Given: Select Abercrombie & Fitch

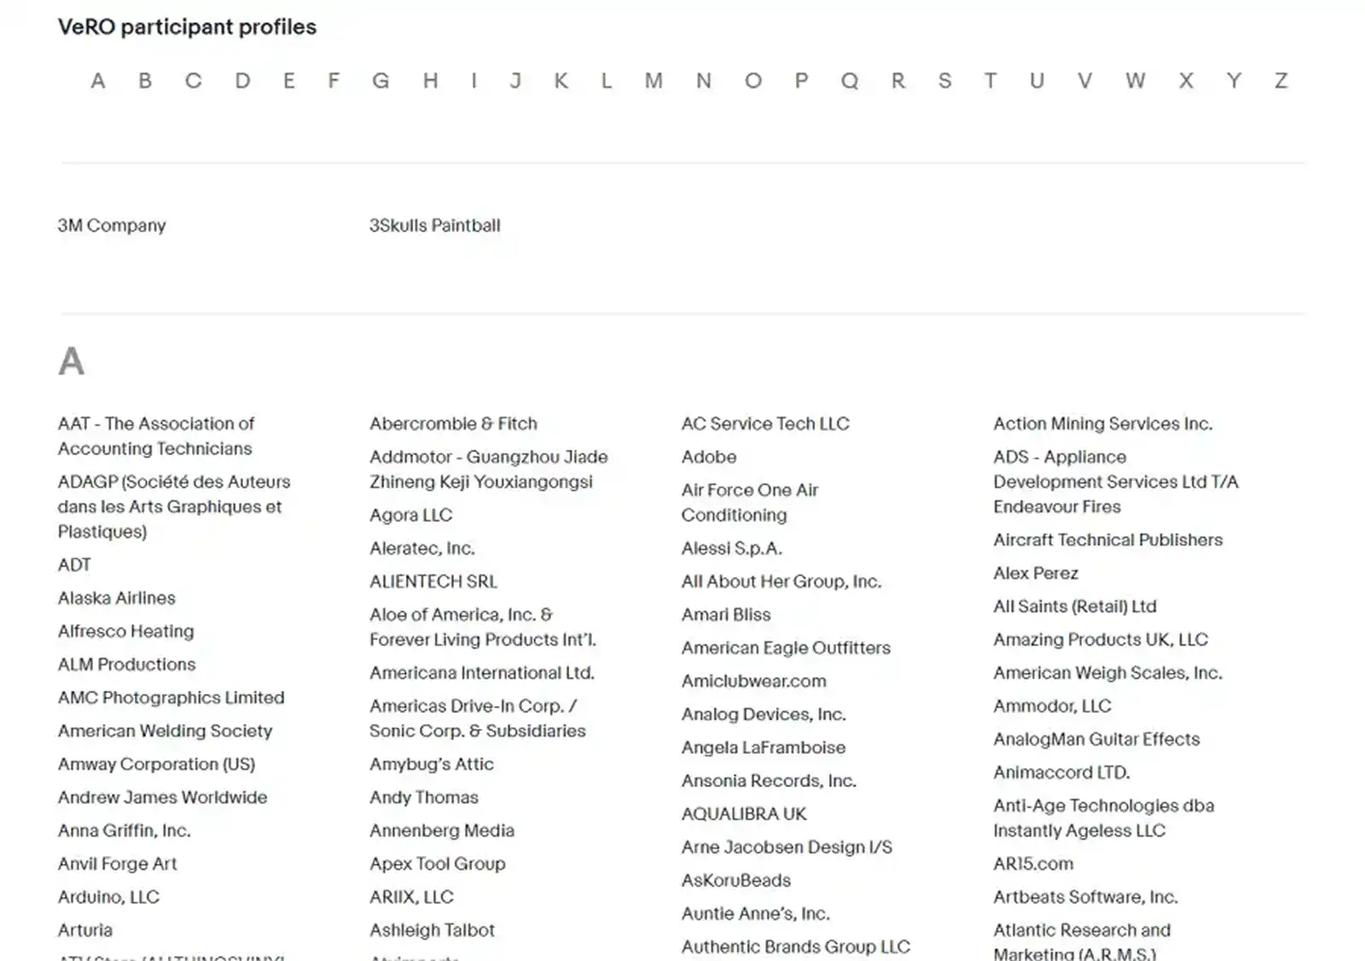Looking at the screenshot, I should click(453, 423).
